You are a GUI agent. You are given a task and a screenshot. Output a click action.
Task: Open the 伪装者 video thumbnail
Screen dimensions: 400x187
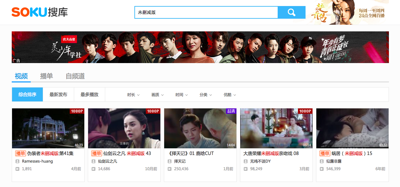(48, 128)
